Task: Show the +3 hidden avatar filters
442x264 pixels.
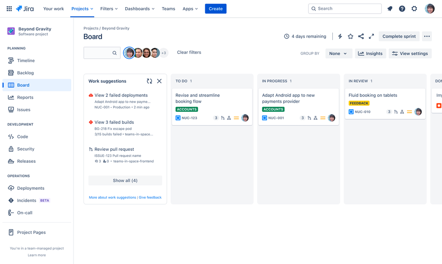Action: point(163,53)
